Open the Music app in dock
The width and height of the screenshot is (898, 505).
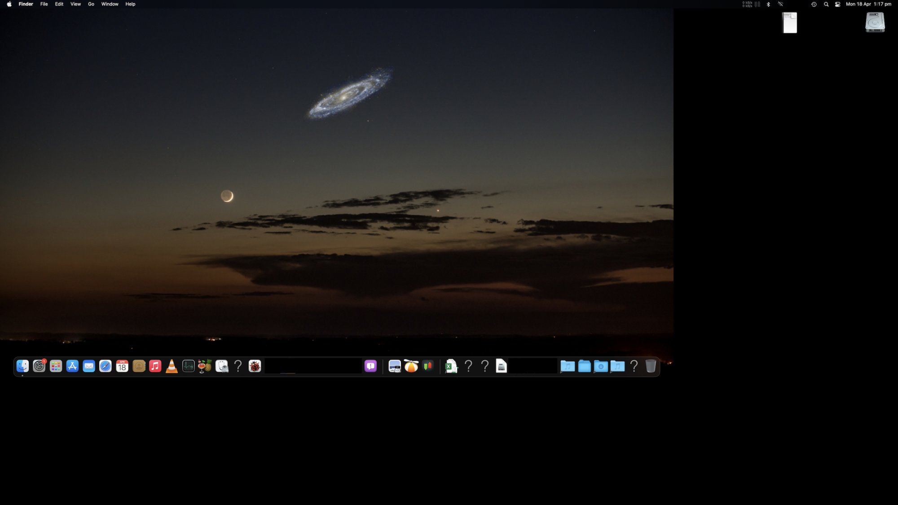(155, 367)
